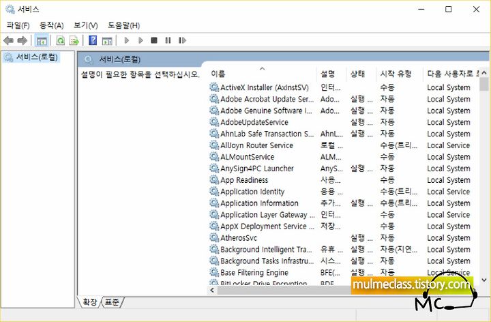This screenshot has height=322, width=491.
Task: Click the gear icon beside Application Identity
Action: 214,192
